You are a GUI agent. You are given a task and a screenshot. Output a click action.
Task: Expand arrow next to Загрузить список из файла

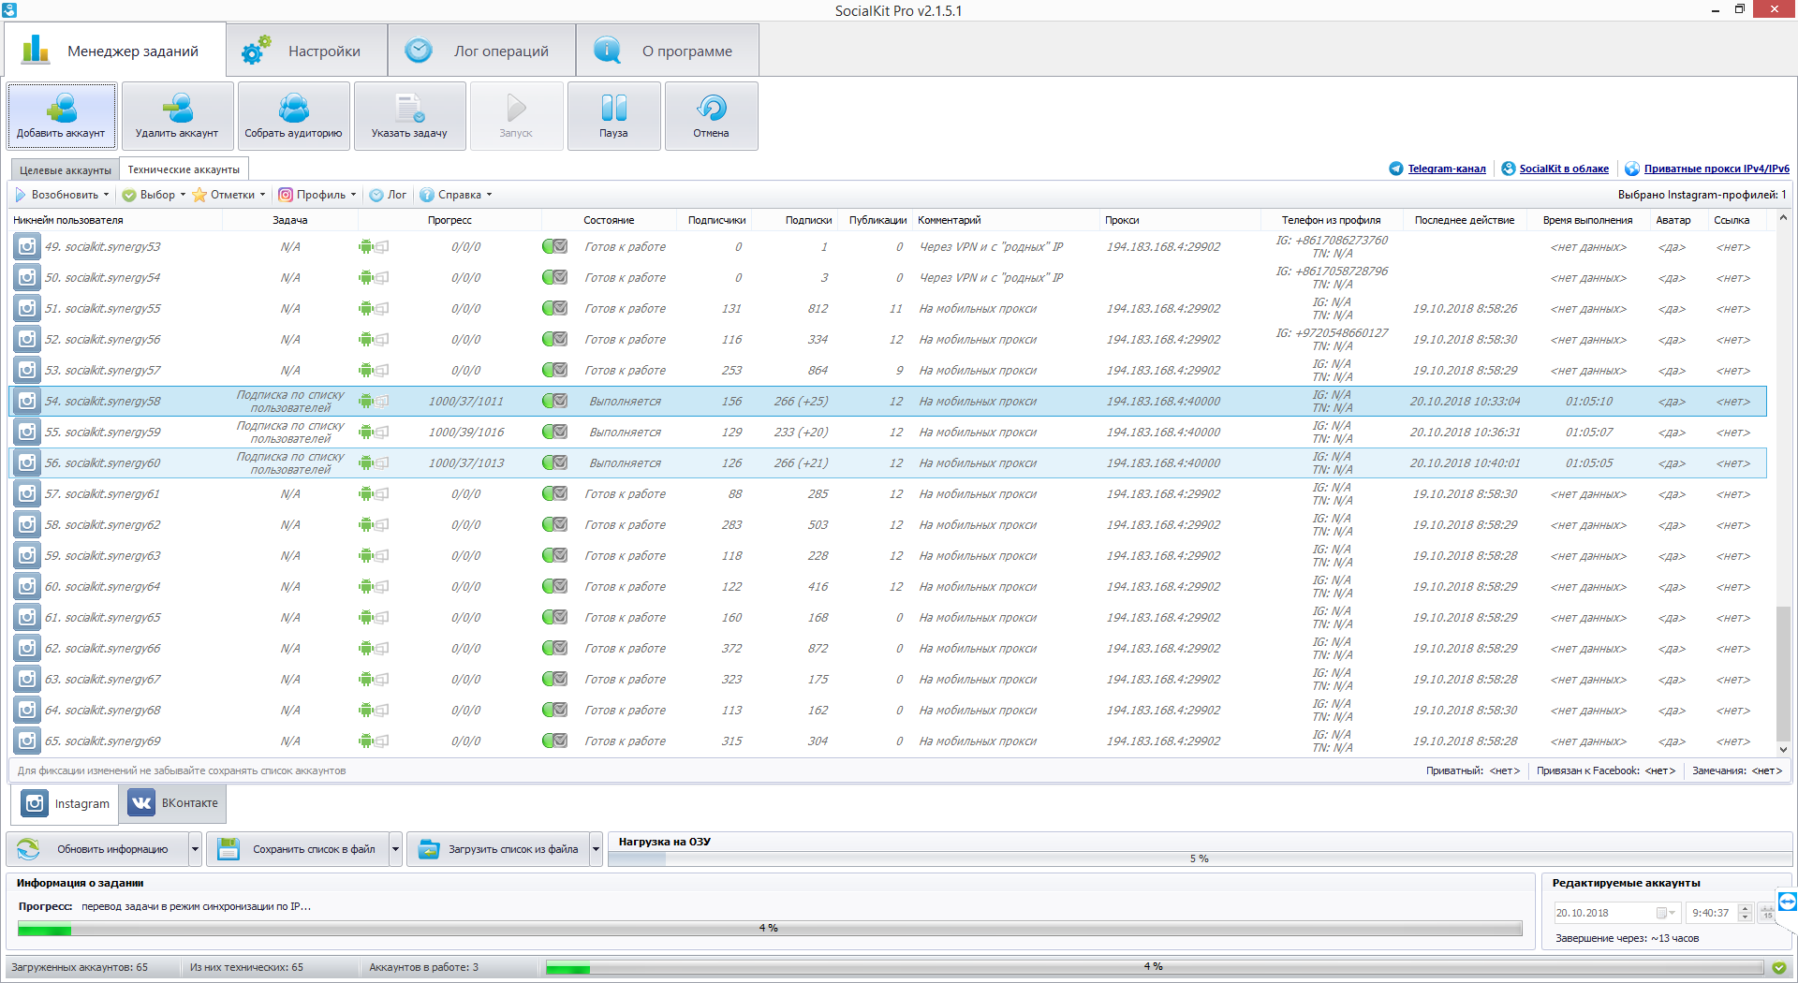click(x=596, y=849)
